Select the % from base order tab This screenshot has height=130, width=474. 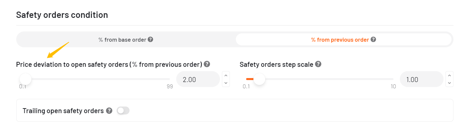click(126, 40)
